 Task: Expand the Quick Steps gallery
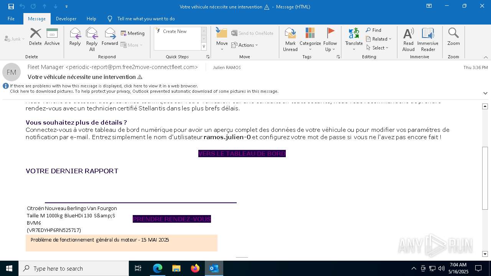[204, 47]
